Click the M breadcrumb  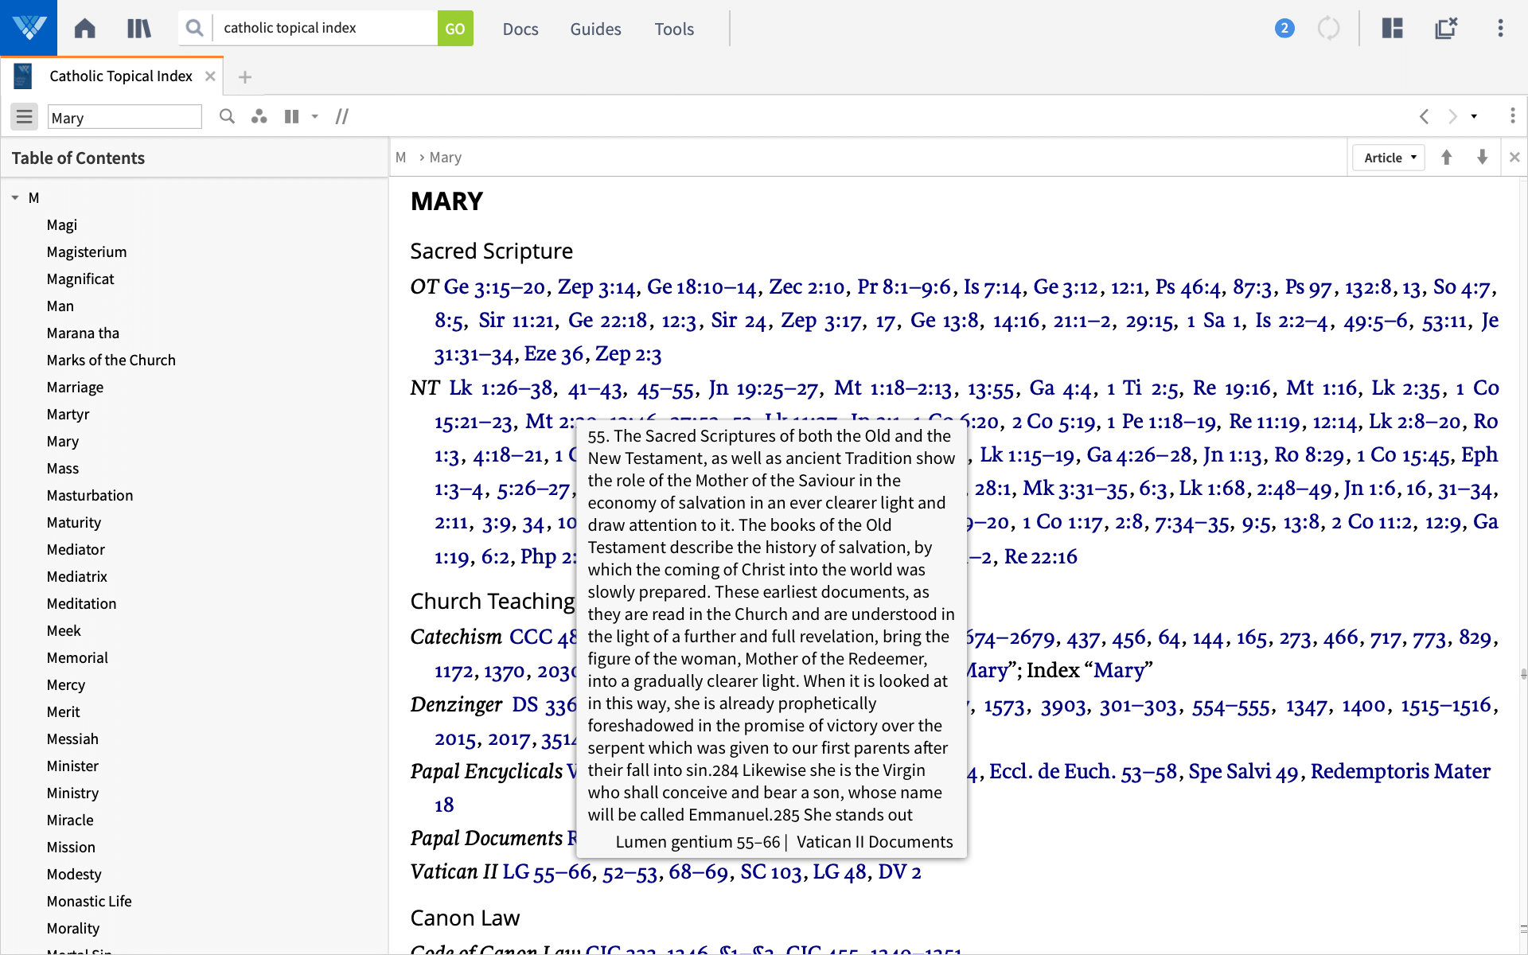(401, 158)
